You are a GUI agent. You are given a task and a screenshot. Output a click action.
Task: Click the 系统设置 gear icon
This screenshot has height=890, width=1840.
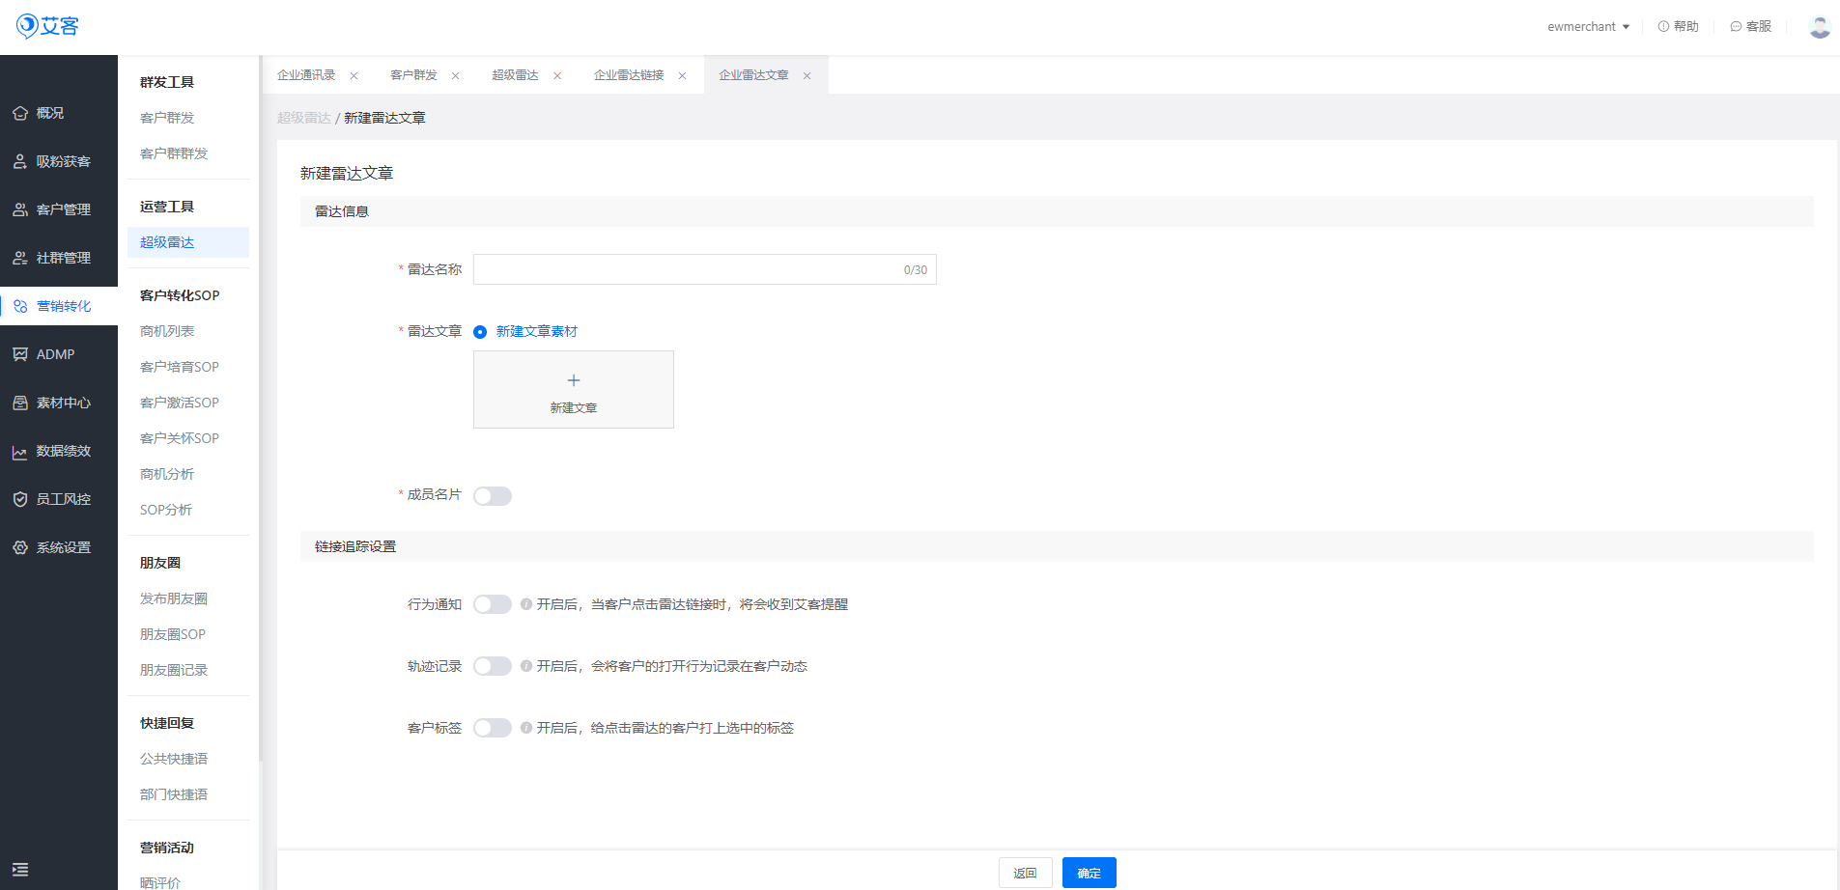(x=20, y=547)
